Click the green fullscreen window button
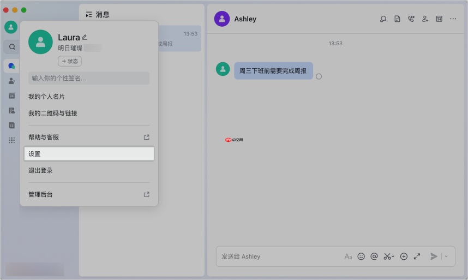The height and width of the screenshot is (280, 468). [24, 10]
